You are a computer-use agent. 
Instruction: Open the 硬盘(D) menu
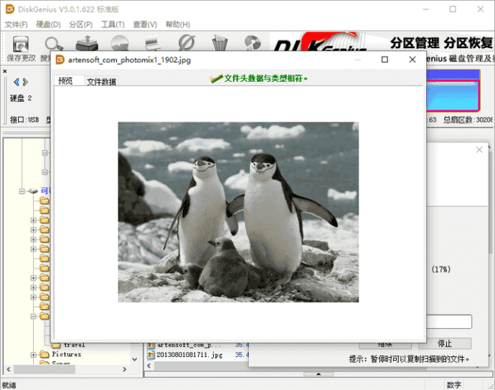coord(48,24)
